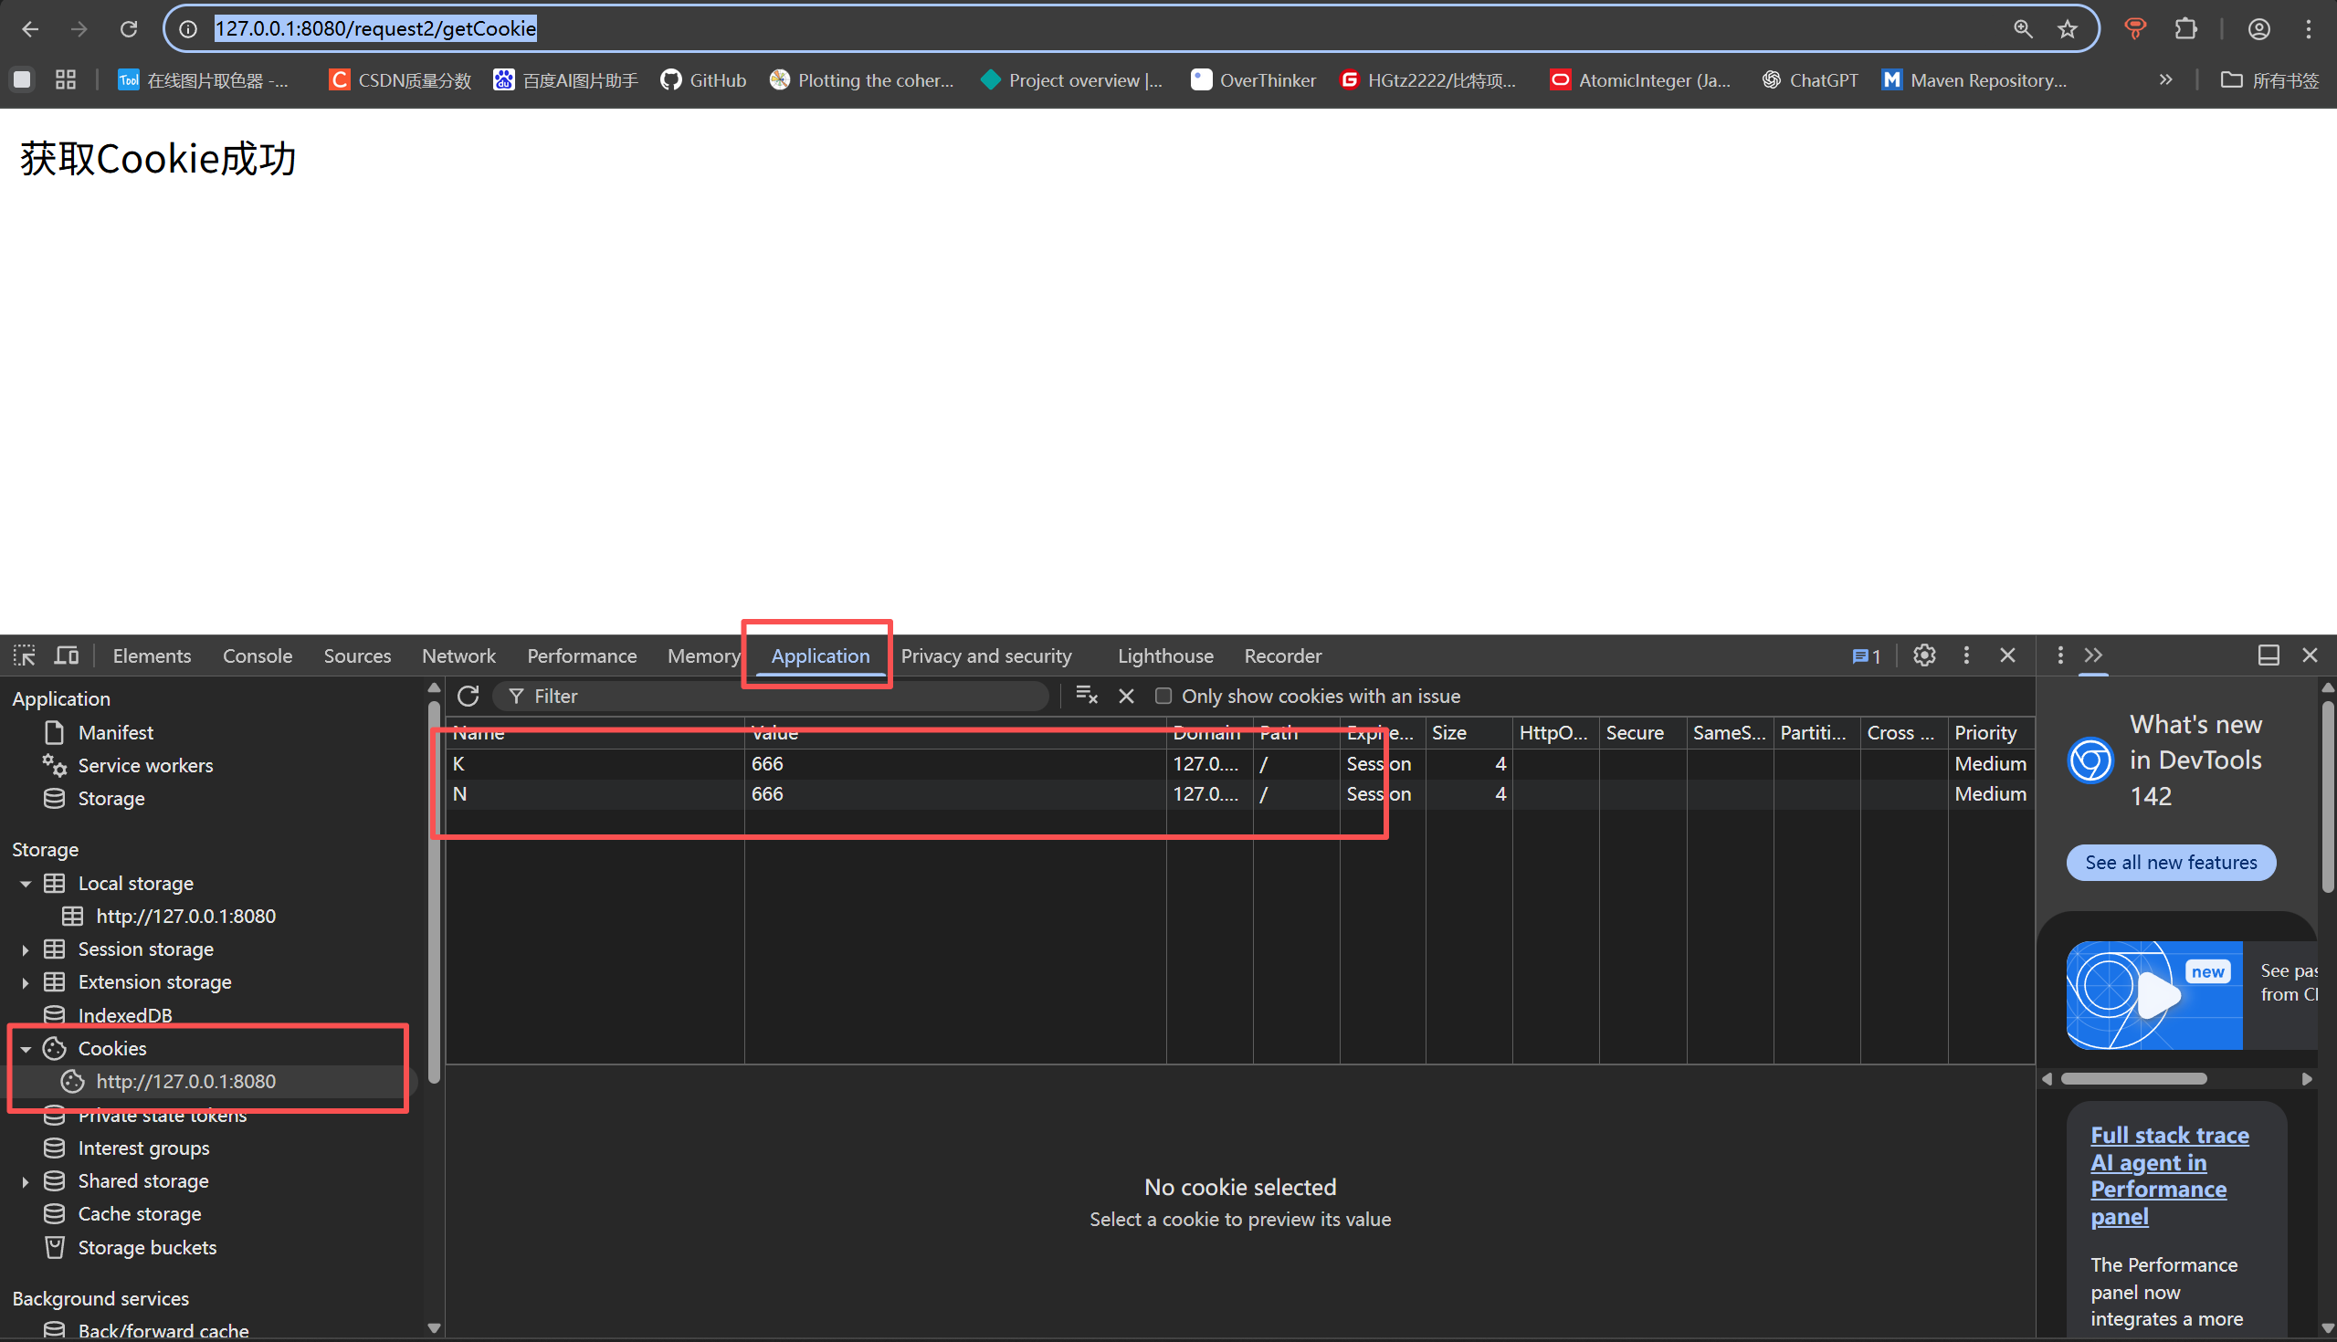2337x1342 pixels.
Task: Expand the Extension storage node
Action: 26,982
